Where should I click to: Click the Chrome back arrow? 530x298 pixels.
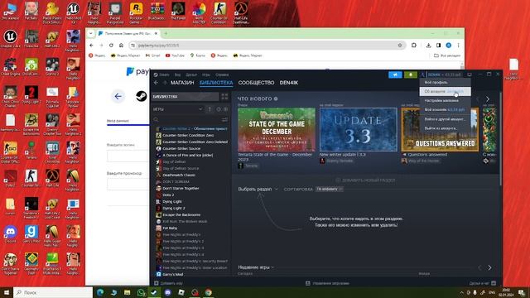tap(91, 46)
